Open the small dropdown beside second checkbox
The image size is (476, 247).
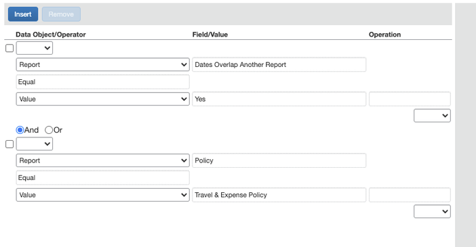pos(35,144)
